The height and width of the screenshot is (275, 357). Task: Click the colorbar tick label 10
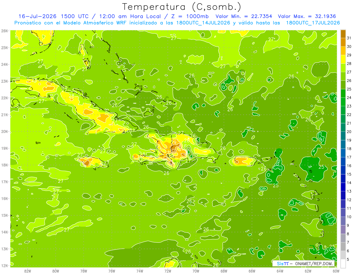point(349,217)
